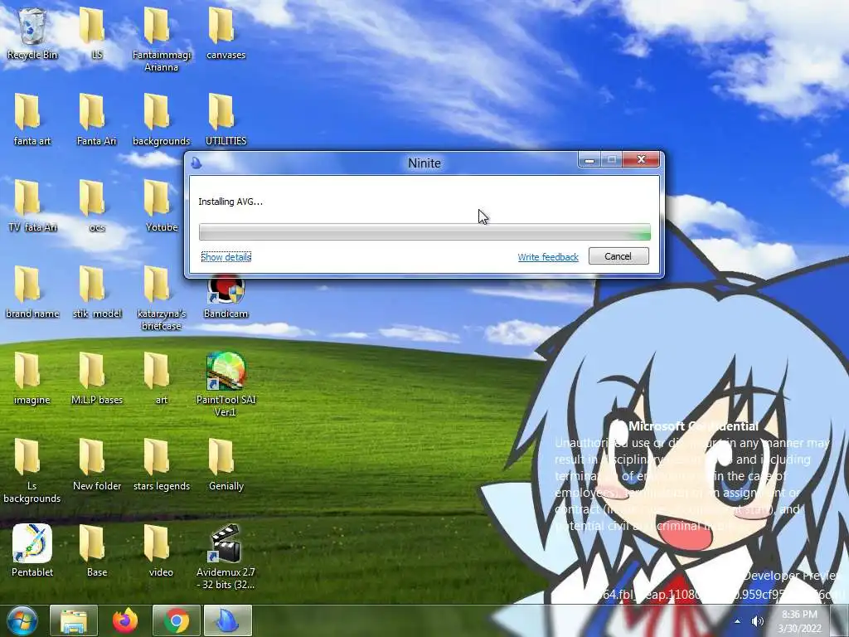Image resolution: width=849 pixels, height=637 pixels.
Task: Click the Write feedback link
Action: tap(548, 257)
